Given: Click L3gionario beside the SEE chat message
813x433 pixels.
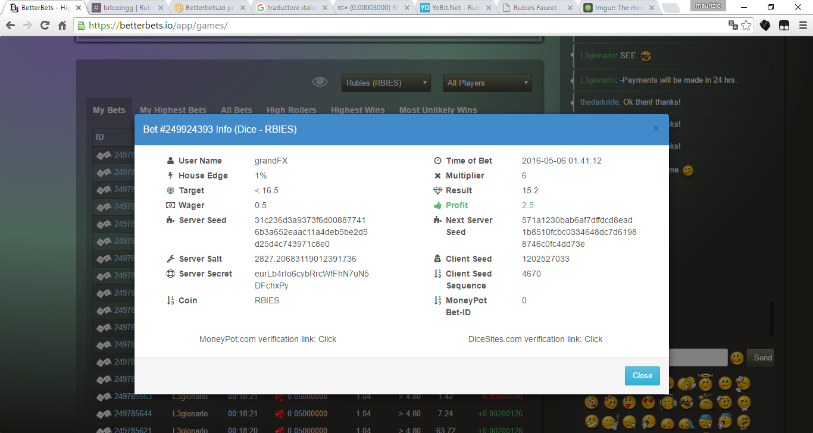Looking at the screenshot, I should pos(599,55).
